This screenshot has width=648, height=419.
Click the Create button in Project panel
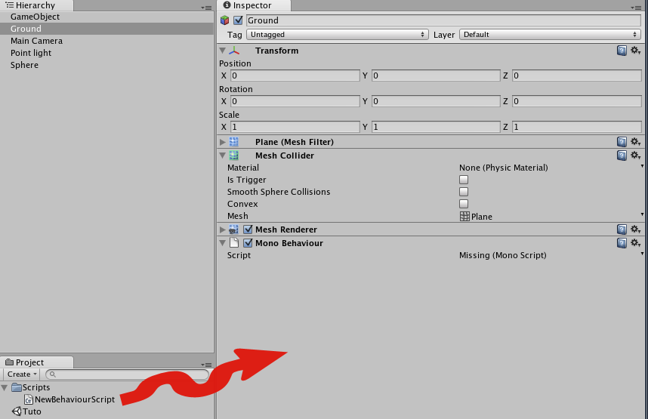coord(22,374)
